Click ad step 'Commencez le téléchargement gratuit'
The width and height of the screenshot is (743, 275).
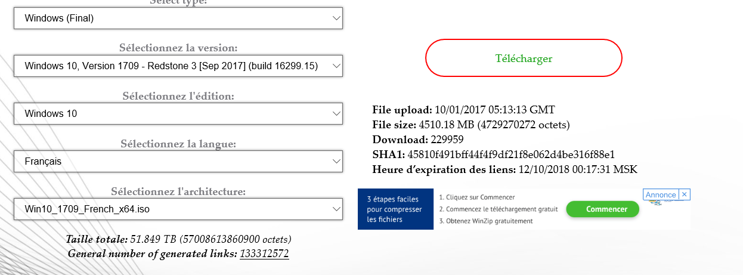(499, 209)
